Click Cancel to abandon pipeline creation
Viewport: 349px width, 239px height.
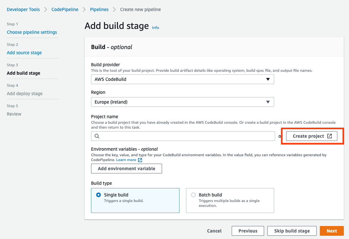214,231
